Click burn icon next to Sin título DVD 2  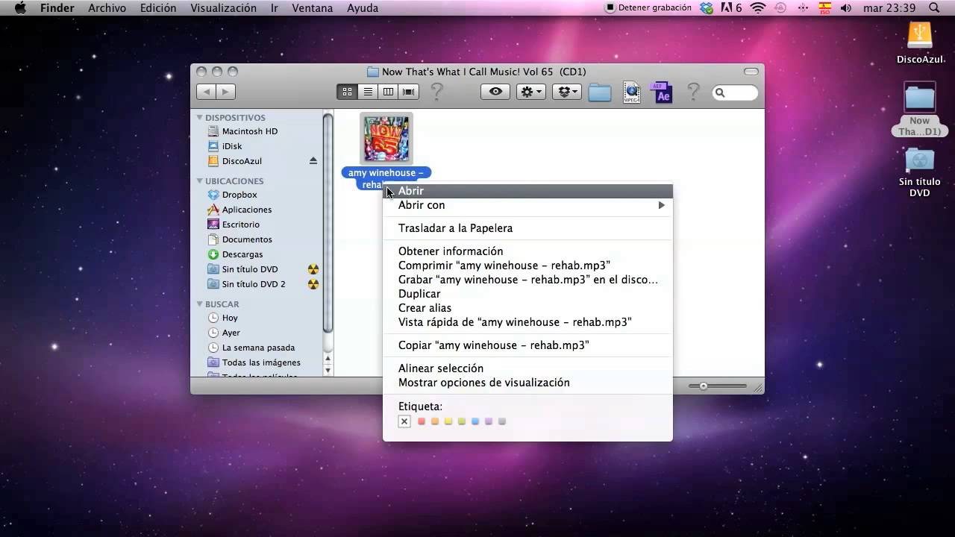(313, 284)
